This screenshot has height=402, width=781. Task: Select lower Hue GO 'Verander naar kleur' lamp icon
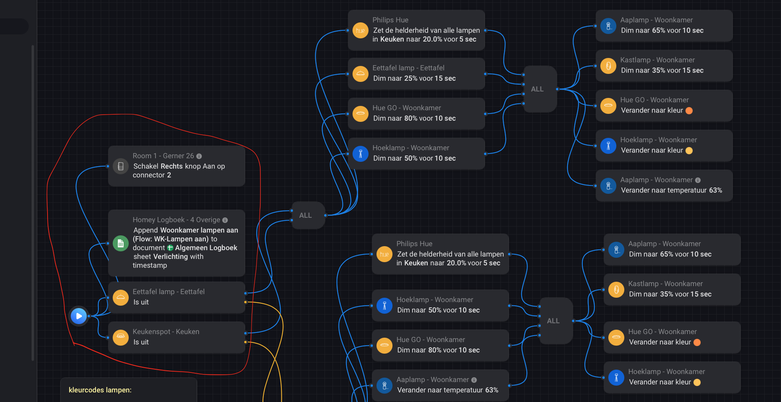pyautogui.click(x=616, y=338)
